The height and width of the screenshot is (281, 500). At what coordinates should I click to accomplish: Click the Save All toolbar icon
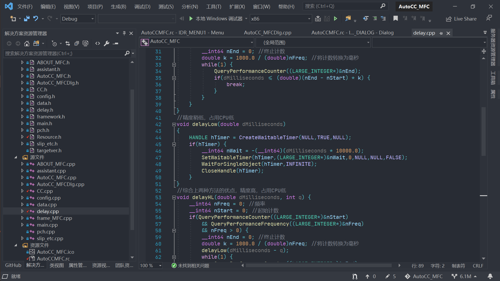click(x=27, y=18)
